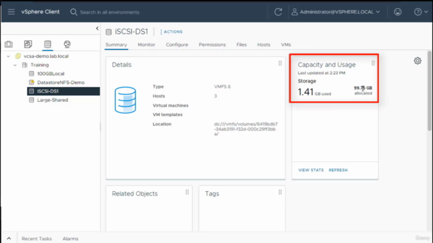Grab the Related Objects card drag handle
The image size is (433, 243).
(187, 192)
